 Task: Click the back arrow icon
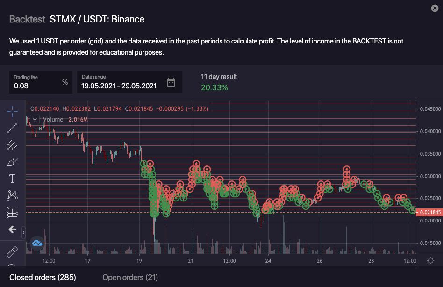pyautogui.click(x=12, y=230)
